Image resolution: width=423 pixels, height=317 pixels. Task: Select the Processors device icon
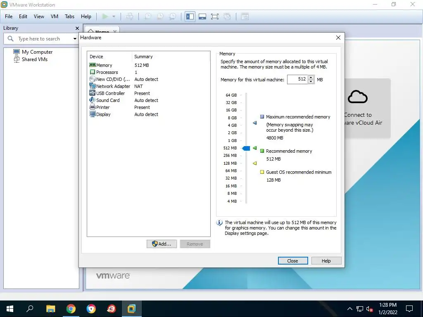pyautogui.click(x=93, y=72)
